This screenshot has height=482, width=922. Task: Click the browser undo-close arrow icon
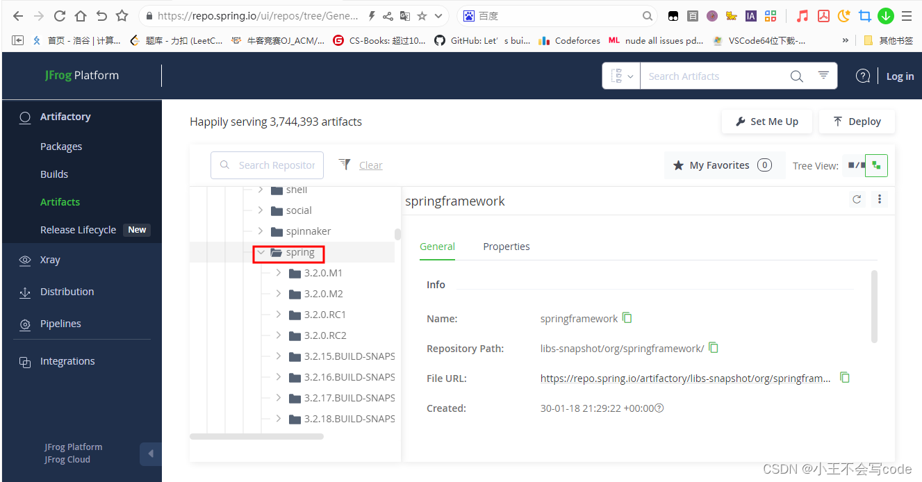[101, 15]
